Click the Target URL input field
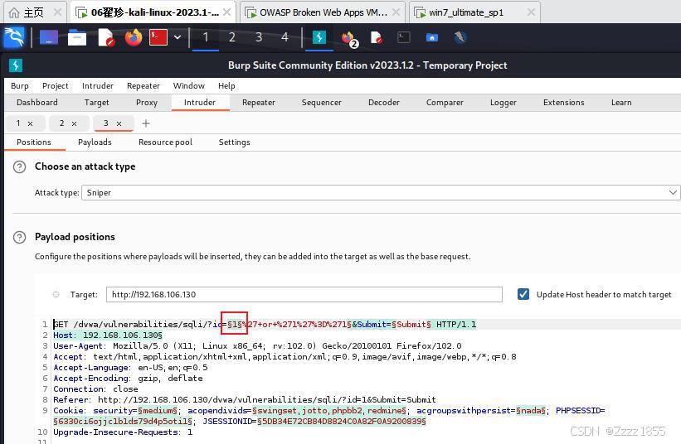The width and height of the screenshot is (681, 444). 304,294
